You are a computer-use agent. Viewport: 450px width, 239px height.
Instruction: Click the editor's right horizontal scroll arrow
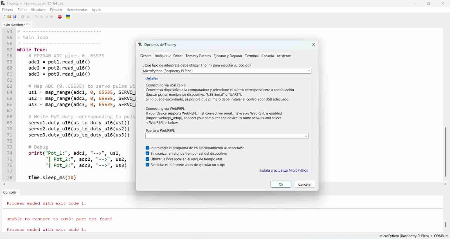[445, 184]
